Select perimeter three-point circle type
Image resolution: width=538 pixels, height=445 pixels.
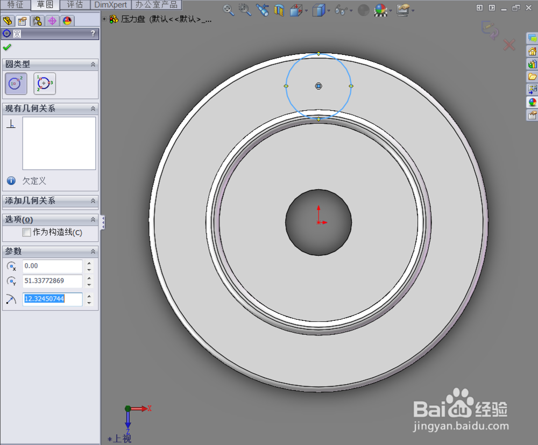pyautogui.click(x=45, y=83)
